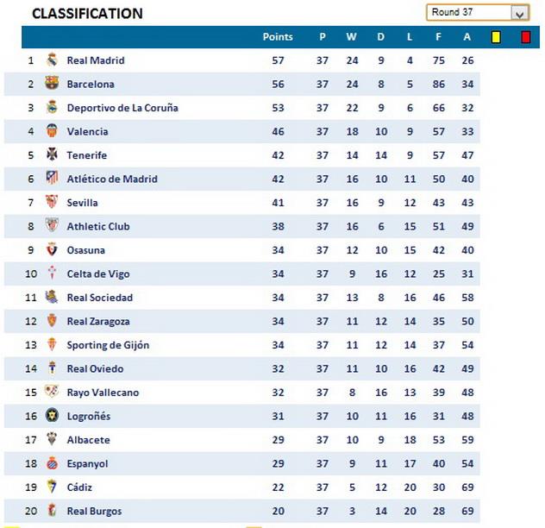Screen dimensions: 545x528
Task: Click the Rayo Vallecano team name
Action: point(103,393)
